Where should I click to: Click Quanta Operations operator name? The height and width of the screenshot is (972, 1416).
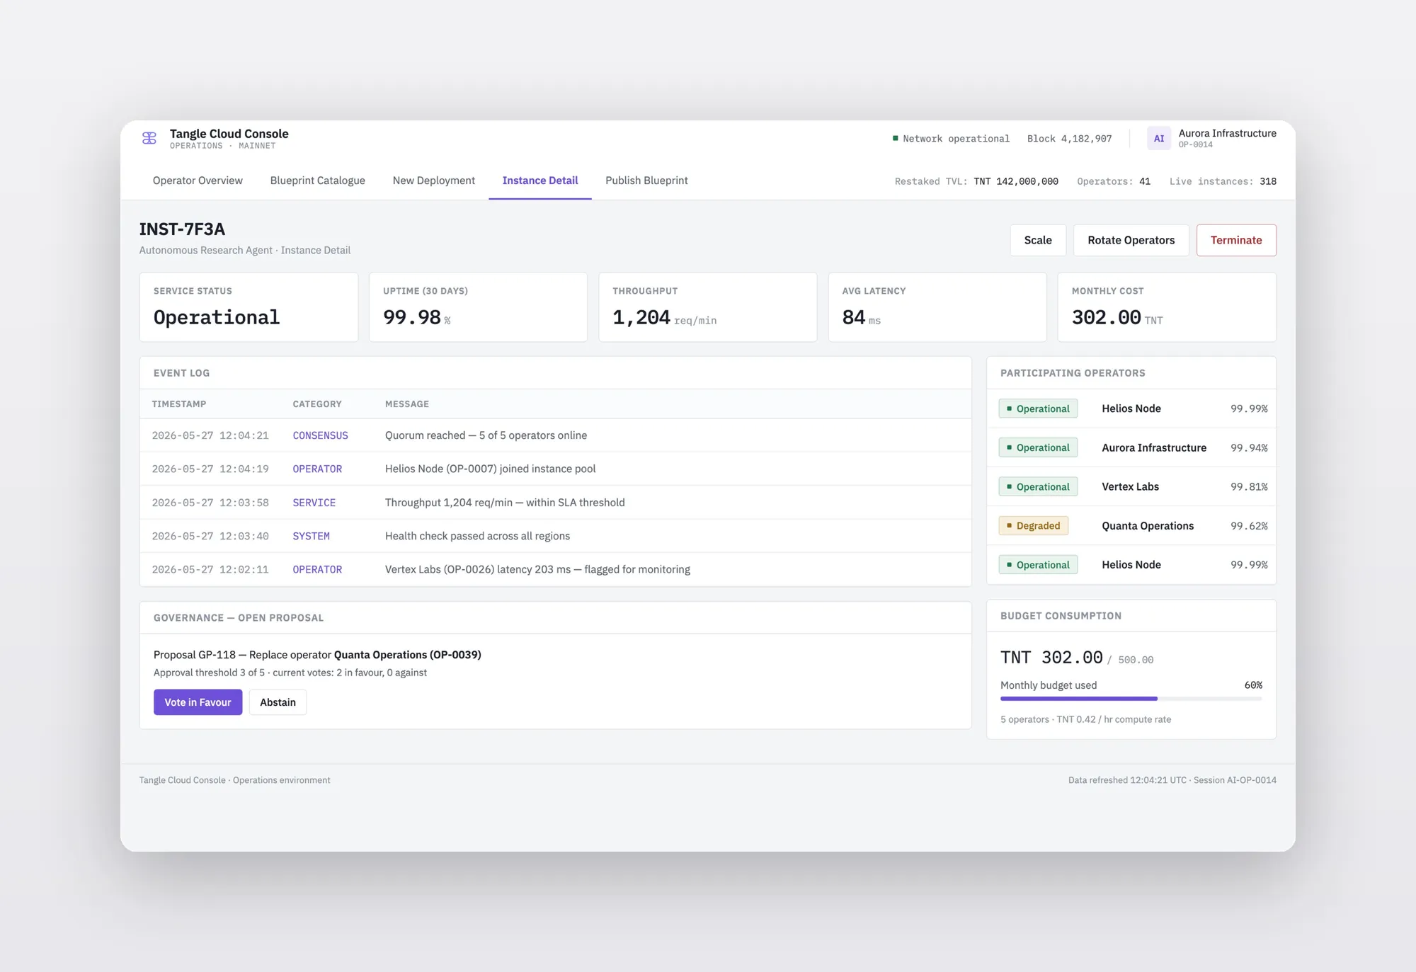tap(1148, 525)
